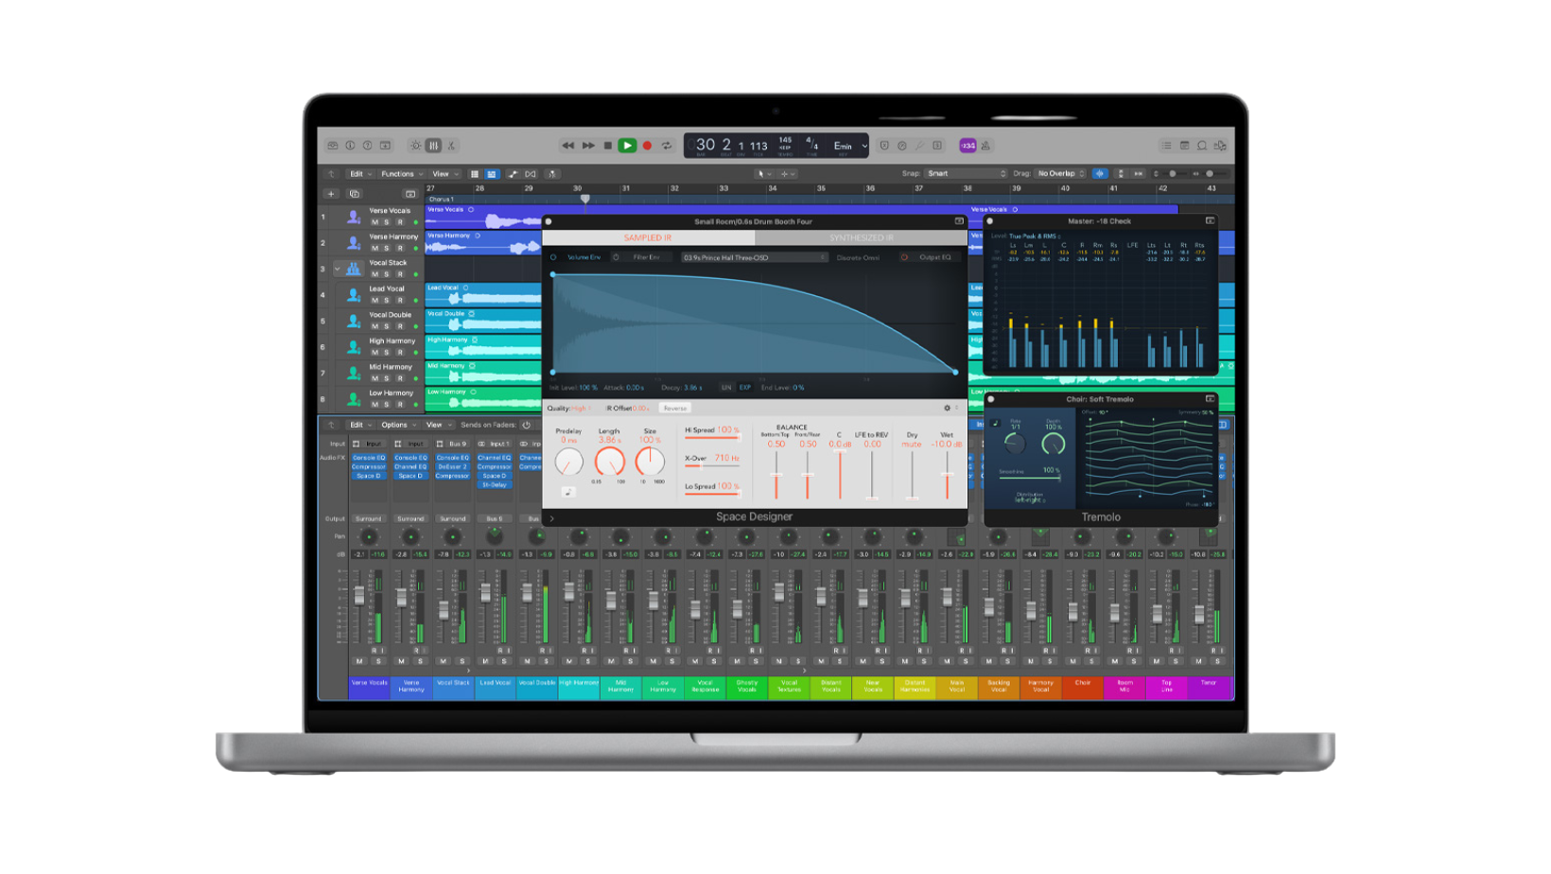Open the Loop Browser icon
This screenshot has width=1551, height=874.
pyautogui.click(x=1202, y=146)
